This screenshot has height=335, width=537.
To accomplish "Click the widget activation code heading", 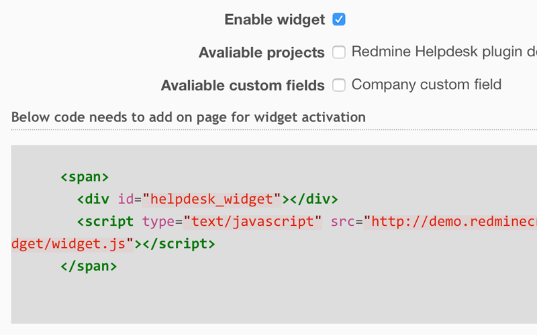I will 189,117.
